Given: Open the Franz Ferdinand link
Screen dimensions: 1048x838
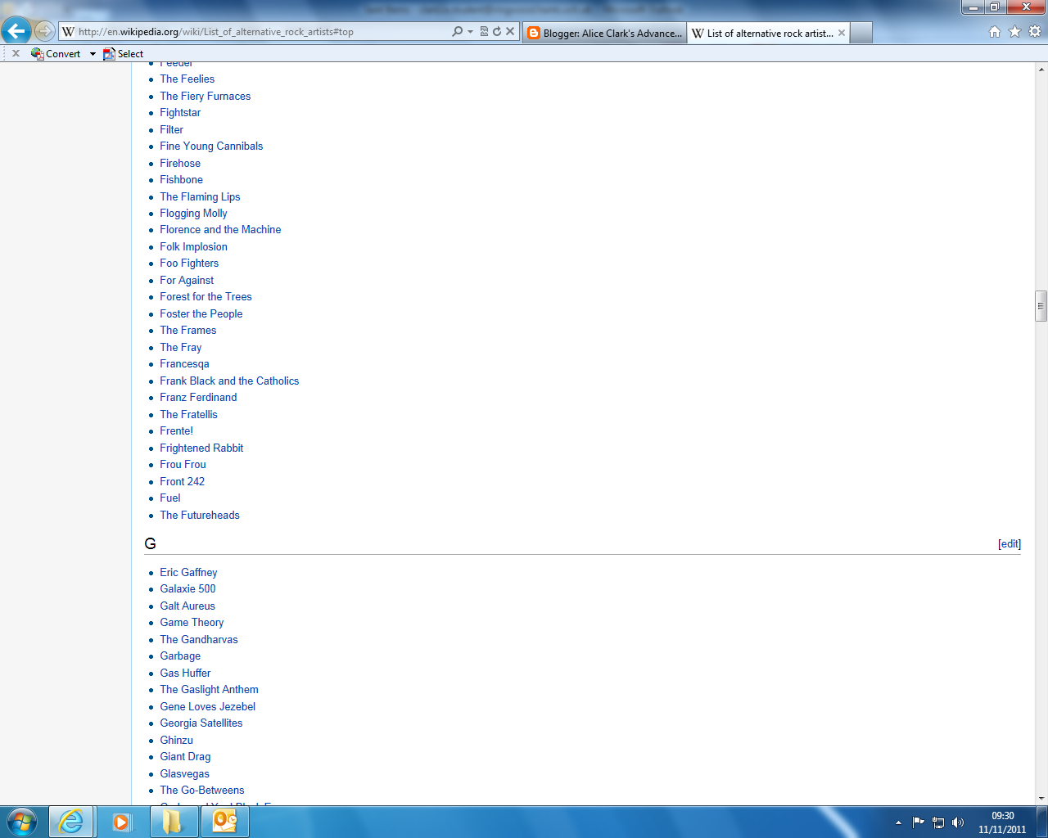Looking at the screenshot, I should click(x=198, y=397).
